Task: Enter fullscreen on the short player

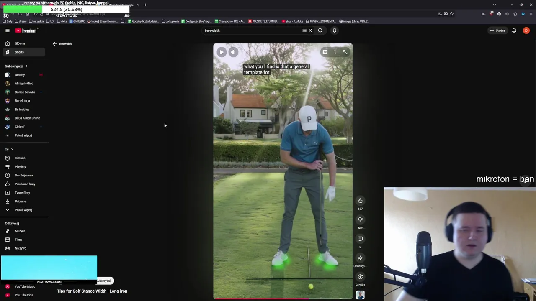Action: pos(345,52)
